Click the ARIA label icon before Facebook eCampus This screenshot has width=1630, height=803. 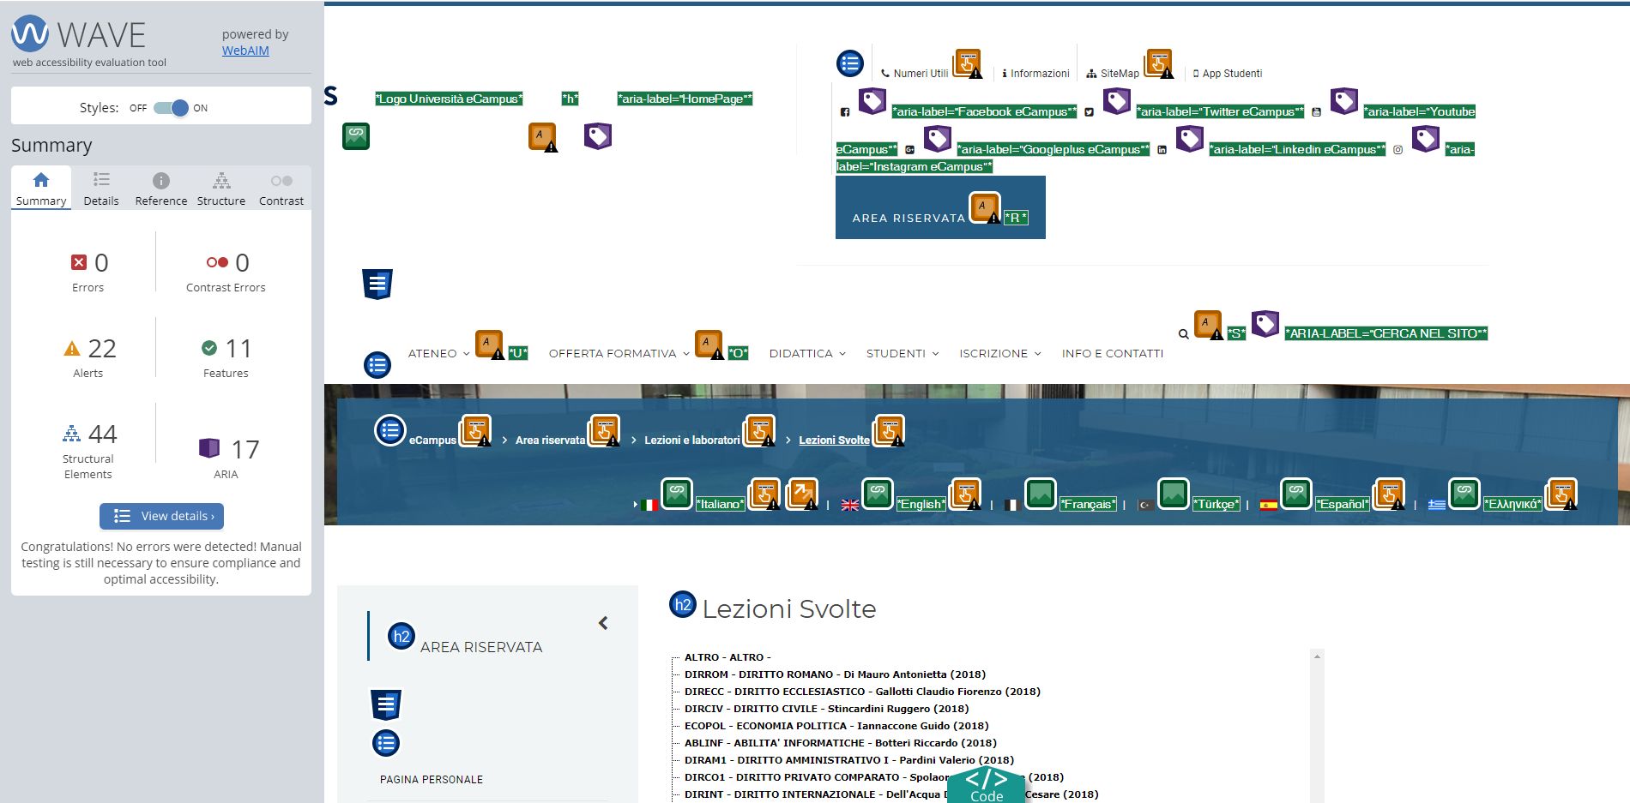pyautogui.click(x=872, y=101)
